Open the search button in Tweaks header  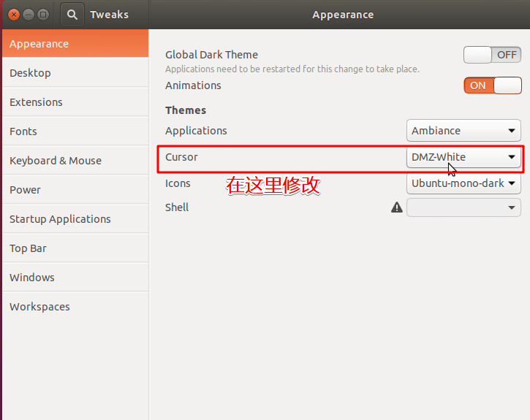72,15
